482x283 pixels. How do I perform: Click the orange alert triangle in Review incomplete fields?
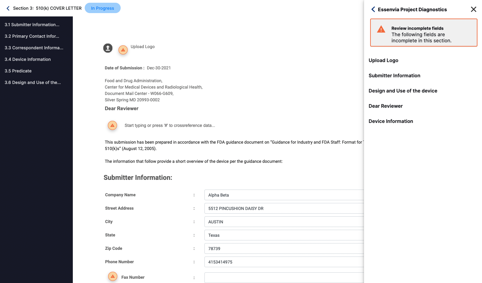[x=381, y=29]
